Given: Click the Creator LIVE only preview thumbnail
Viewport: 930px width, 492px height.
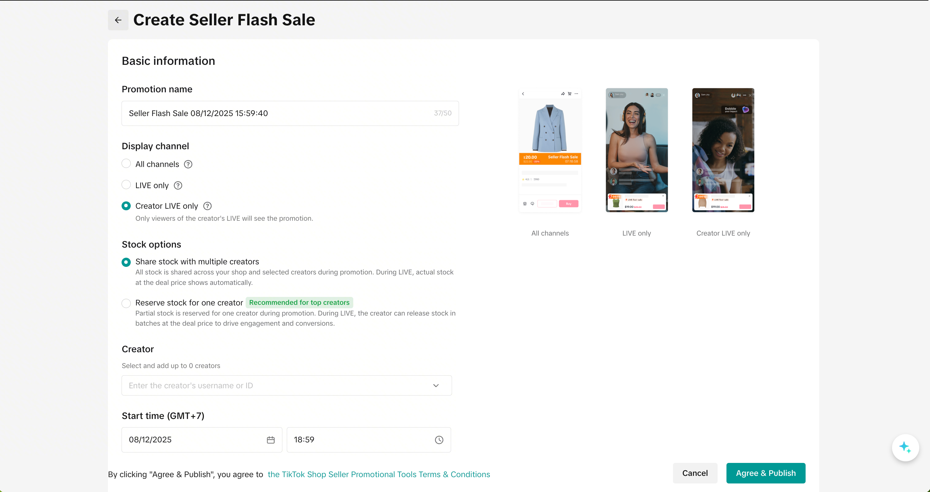Looking at the screenshot, I should coord(723,150).
